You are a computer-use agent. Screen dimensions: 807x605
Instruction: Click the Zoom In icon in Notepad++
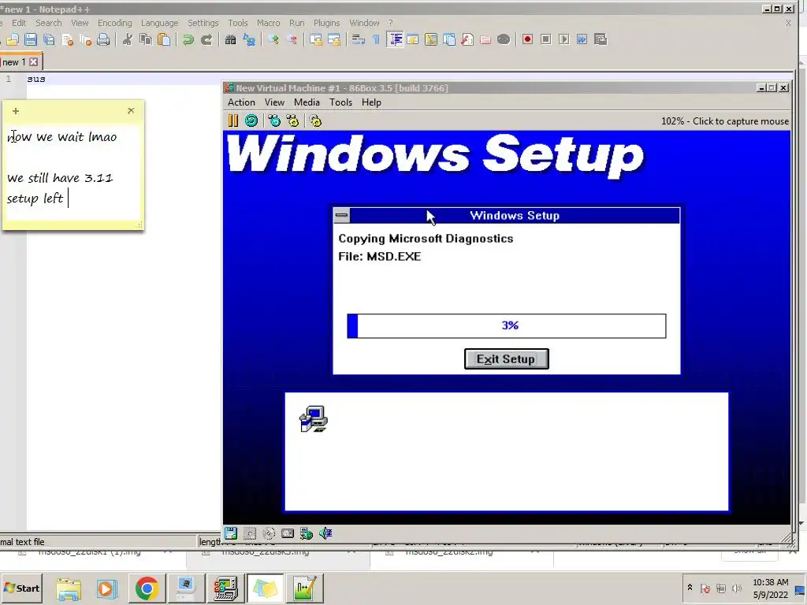[x=273, y=39]
